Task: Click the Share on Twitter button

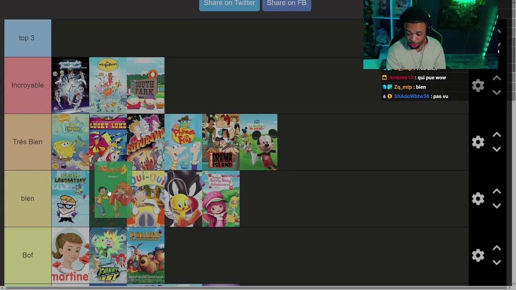Action: (x=229, y=4)
